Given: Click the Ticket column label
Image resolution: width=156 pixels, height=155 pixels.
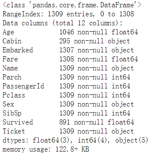Looking at the screenshot, I should click(14, 131).
